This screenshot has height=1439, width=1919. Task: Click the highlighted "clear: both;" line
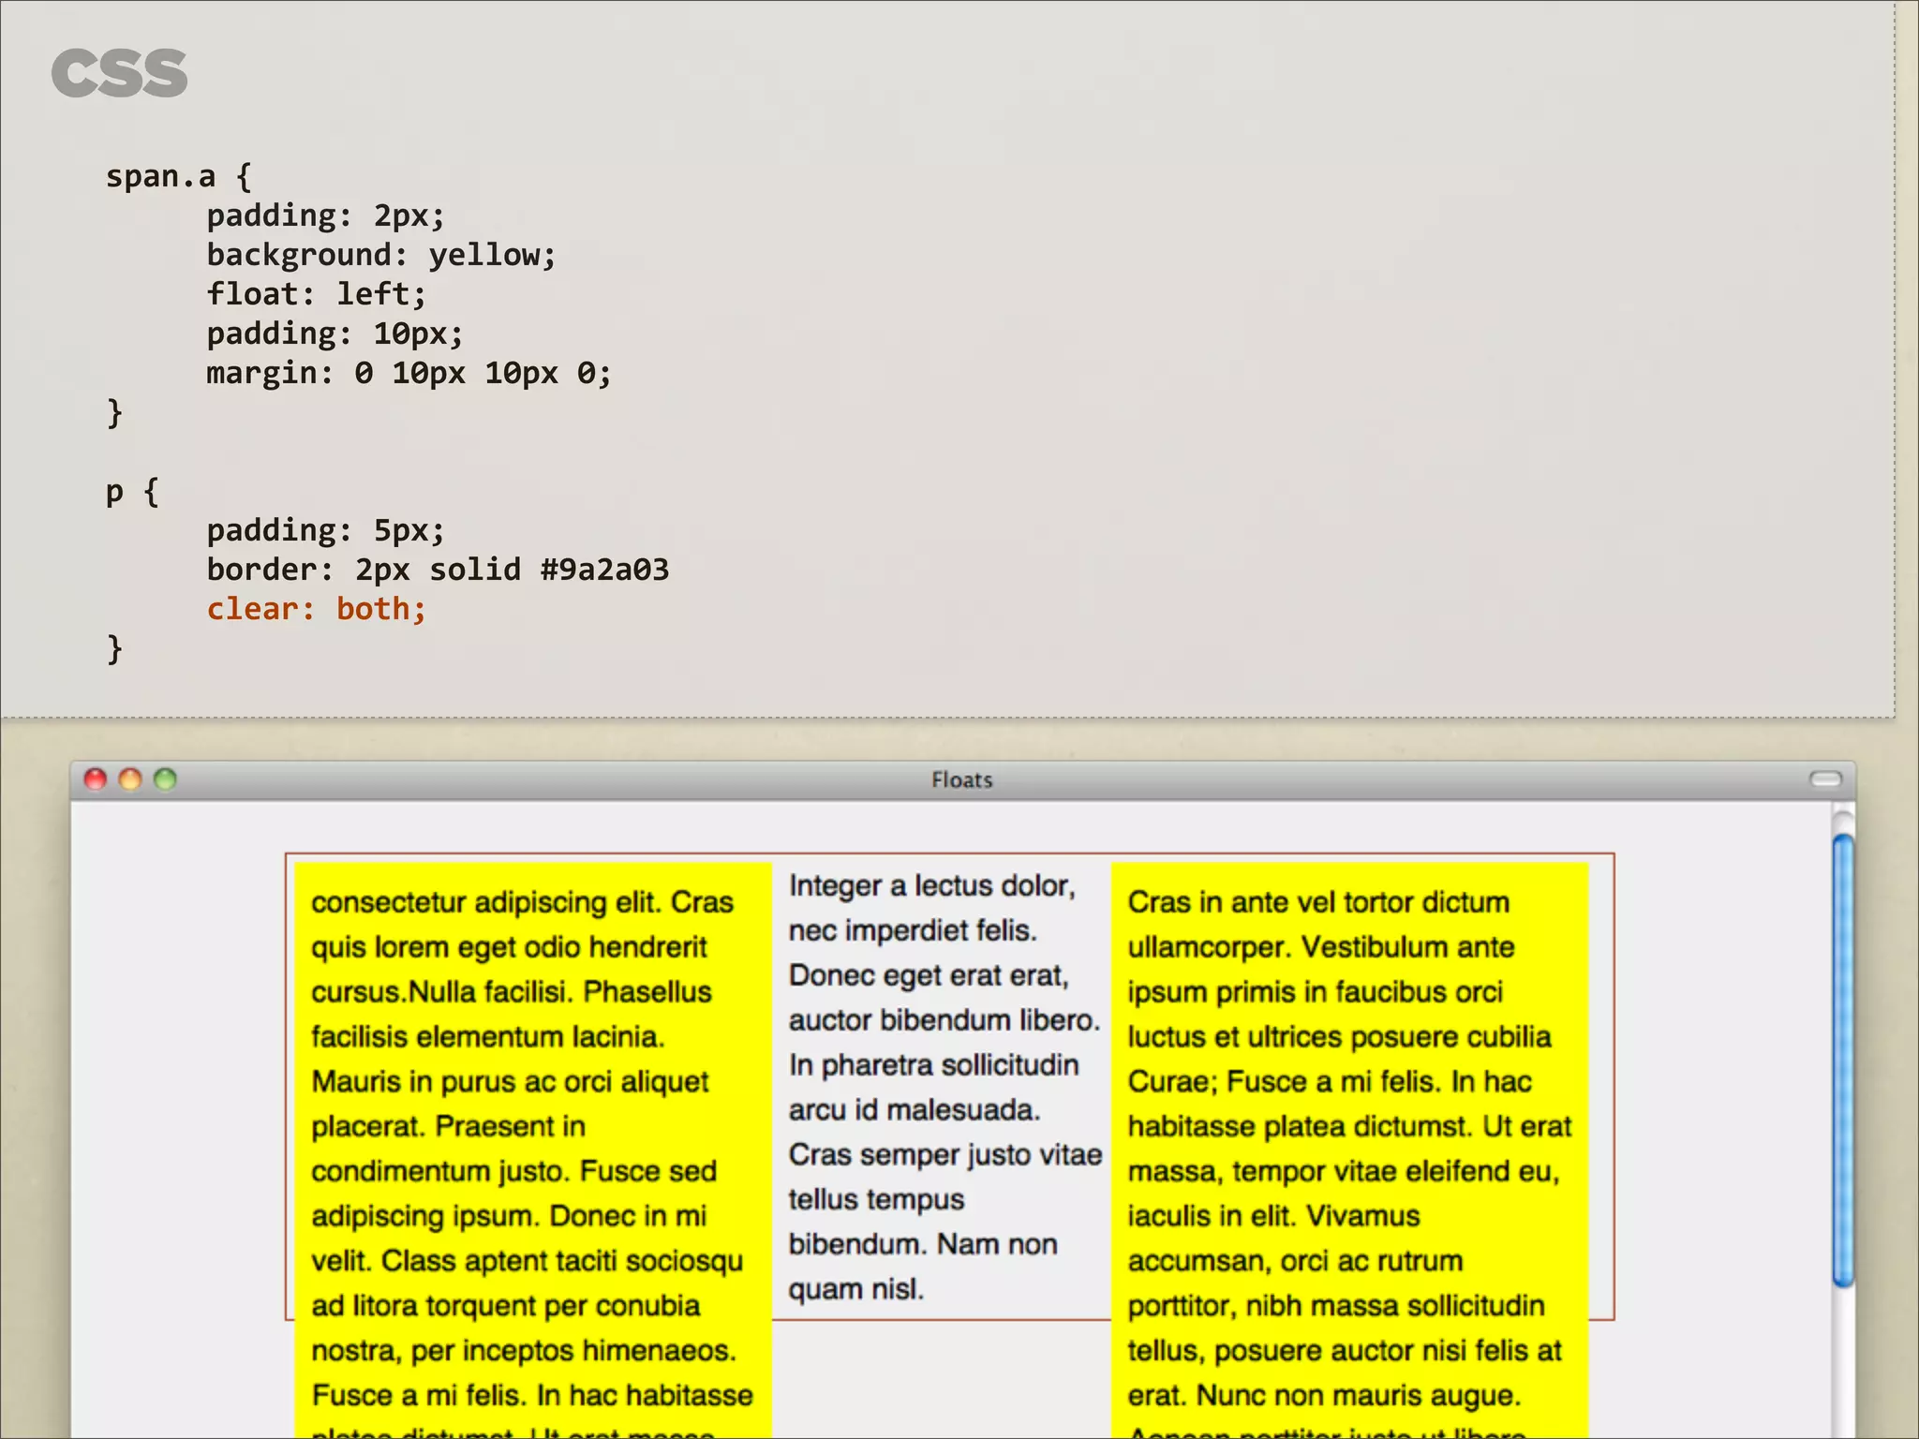coord(317,609)
